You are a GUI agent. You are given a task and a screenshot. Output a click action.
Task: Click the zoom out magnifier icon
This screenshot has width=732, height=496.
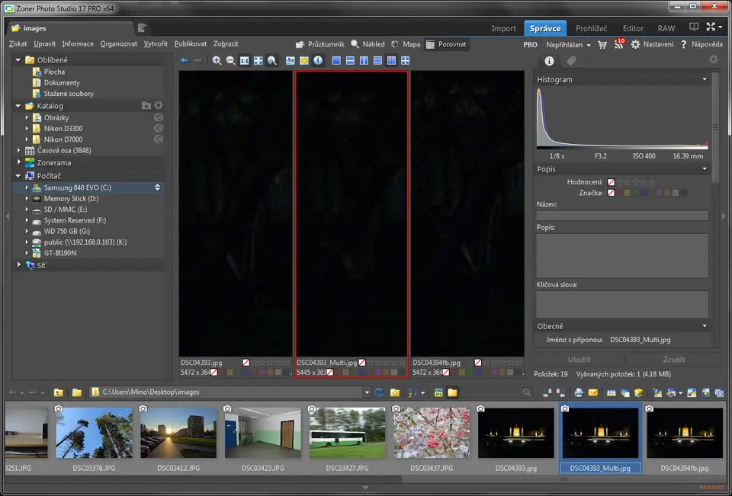230,61
